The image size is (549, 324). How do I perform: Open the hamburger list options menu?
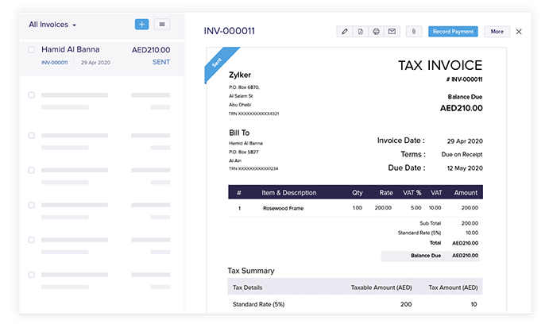point(161,25)
